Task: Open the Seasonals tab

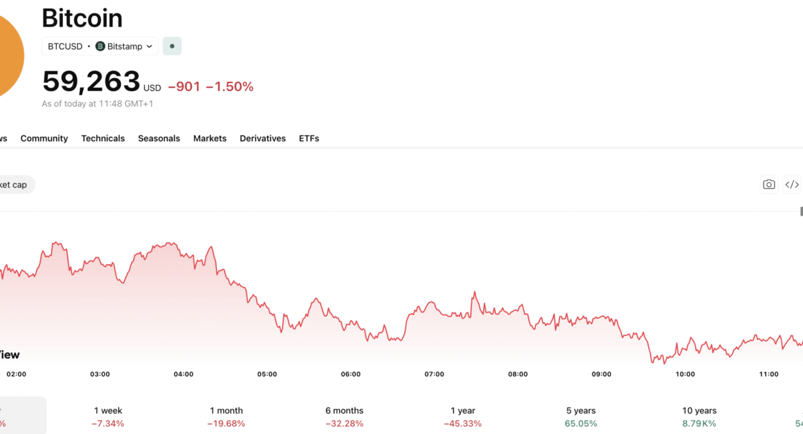Action: point(159,138)
